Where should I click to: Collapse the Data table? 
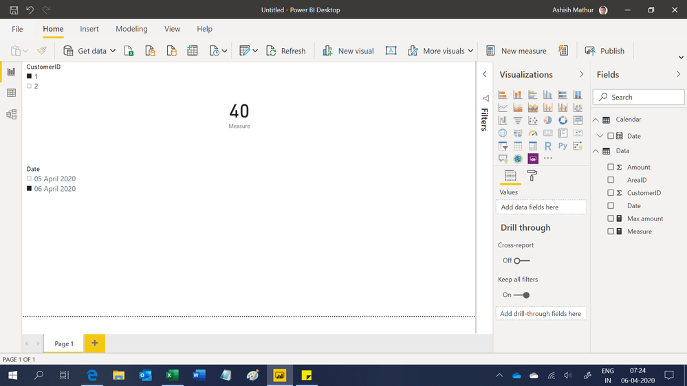pos(596,151)
